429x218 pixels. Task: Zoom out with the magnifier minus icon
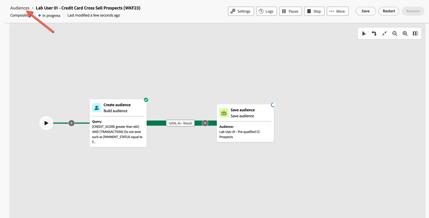pyautogui.click(x=395, y=34)
